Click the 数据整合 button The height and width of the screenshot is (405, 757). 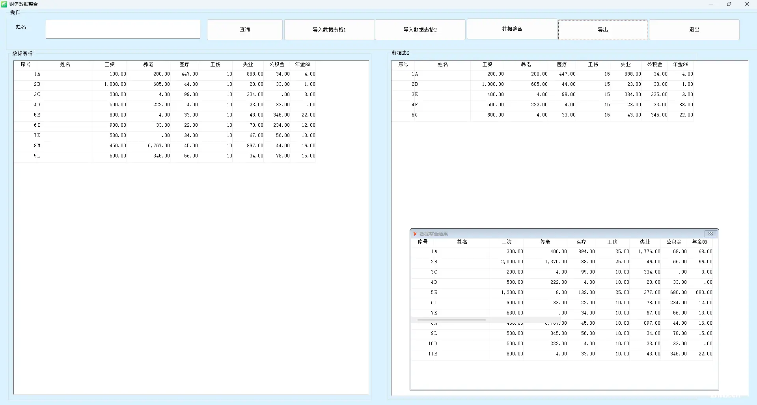click(x=512, y=29)
